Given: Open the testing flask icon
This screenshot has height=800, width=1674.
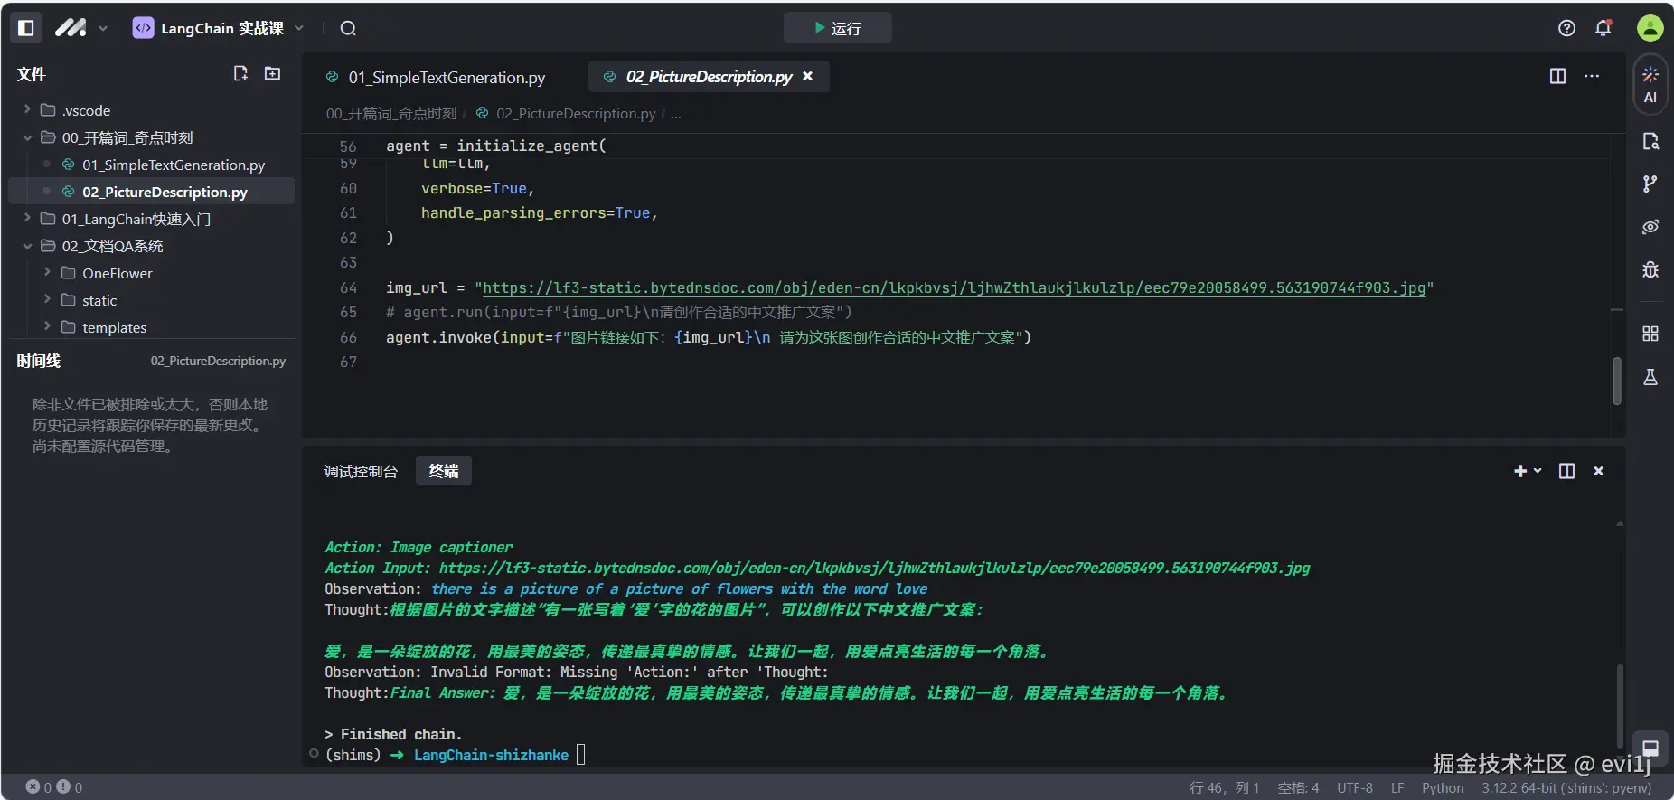Looking at the screenshot, I should pos(1650,377).
